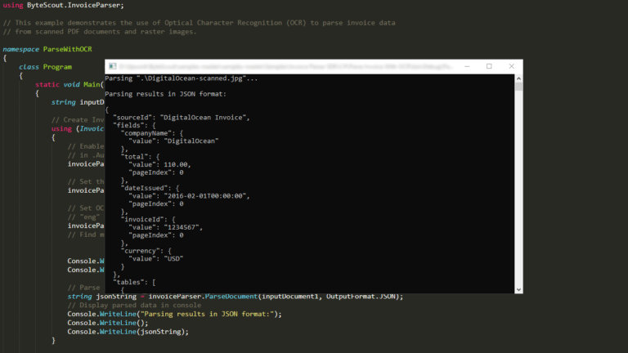Click the "fields" key in console output
This screenshot has width=628, height=353.
point(128,125)
